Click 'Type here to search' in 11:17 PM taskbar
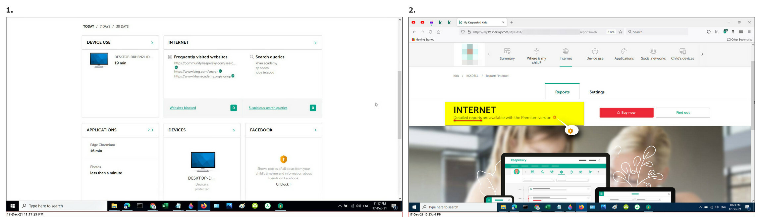 click(63, 206)
